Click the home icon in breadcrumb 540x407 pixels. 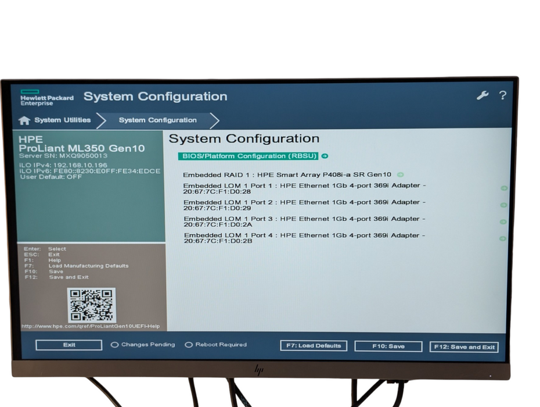pos(24,120)
